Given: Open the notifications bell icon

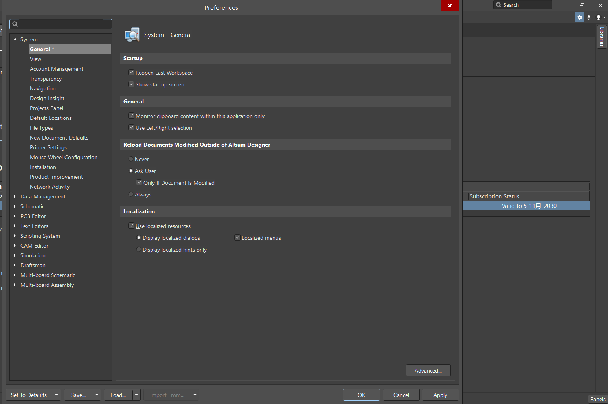Looking at the screenshot, I should [x=589, y=17].
